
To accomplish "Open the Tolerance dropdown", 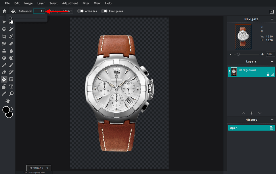I will 39,11.
